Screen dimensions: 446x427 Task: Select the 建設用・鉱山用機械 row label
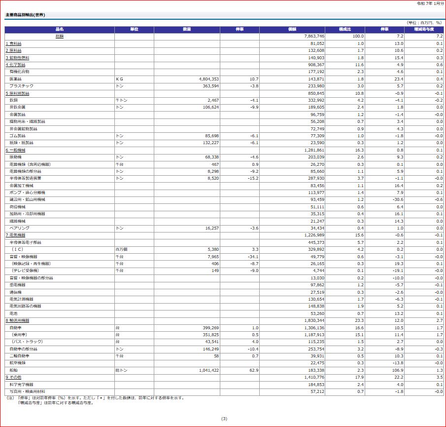tap(27, 199)
